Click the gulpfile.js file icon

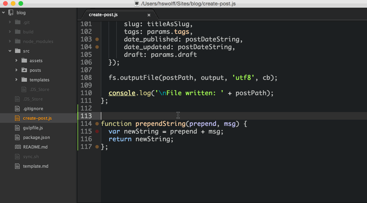(17, 128)
